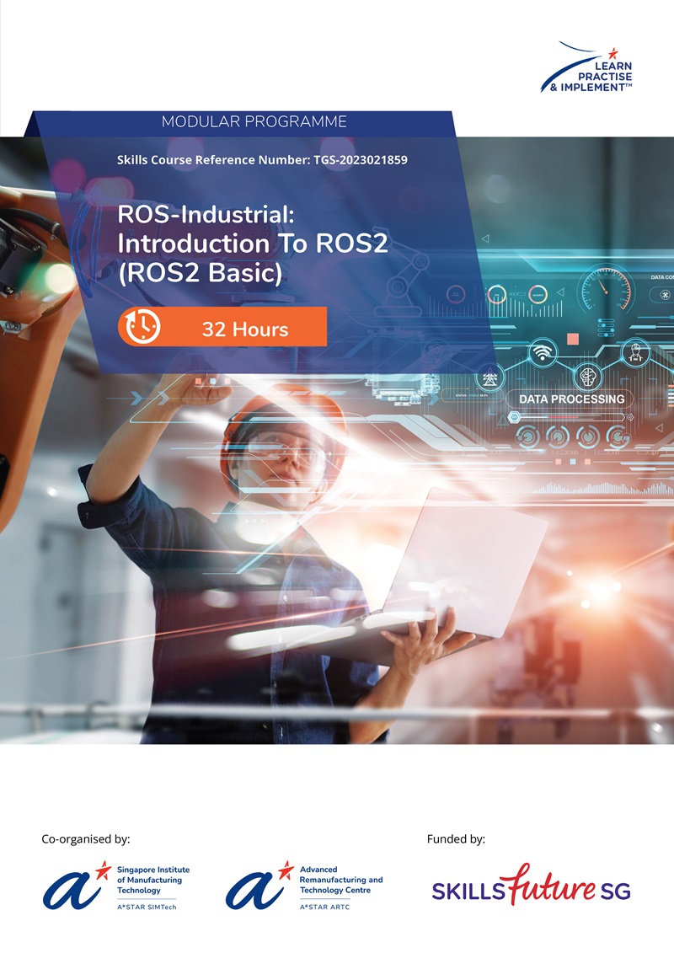
Task: Select the SECURITY ring gauge icon
Action: click(x=537, y=294)
